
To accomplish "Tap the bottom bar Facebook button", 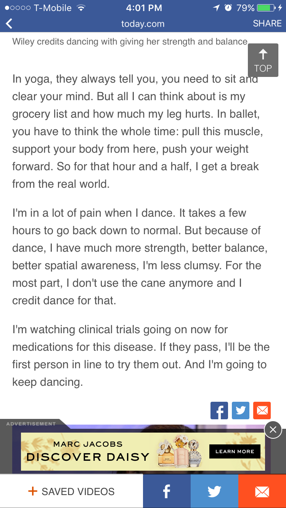I will coord(167,491).
